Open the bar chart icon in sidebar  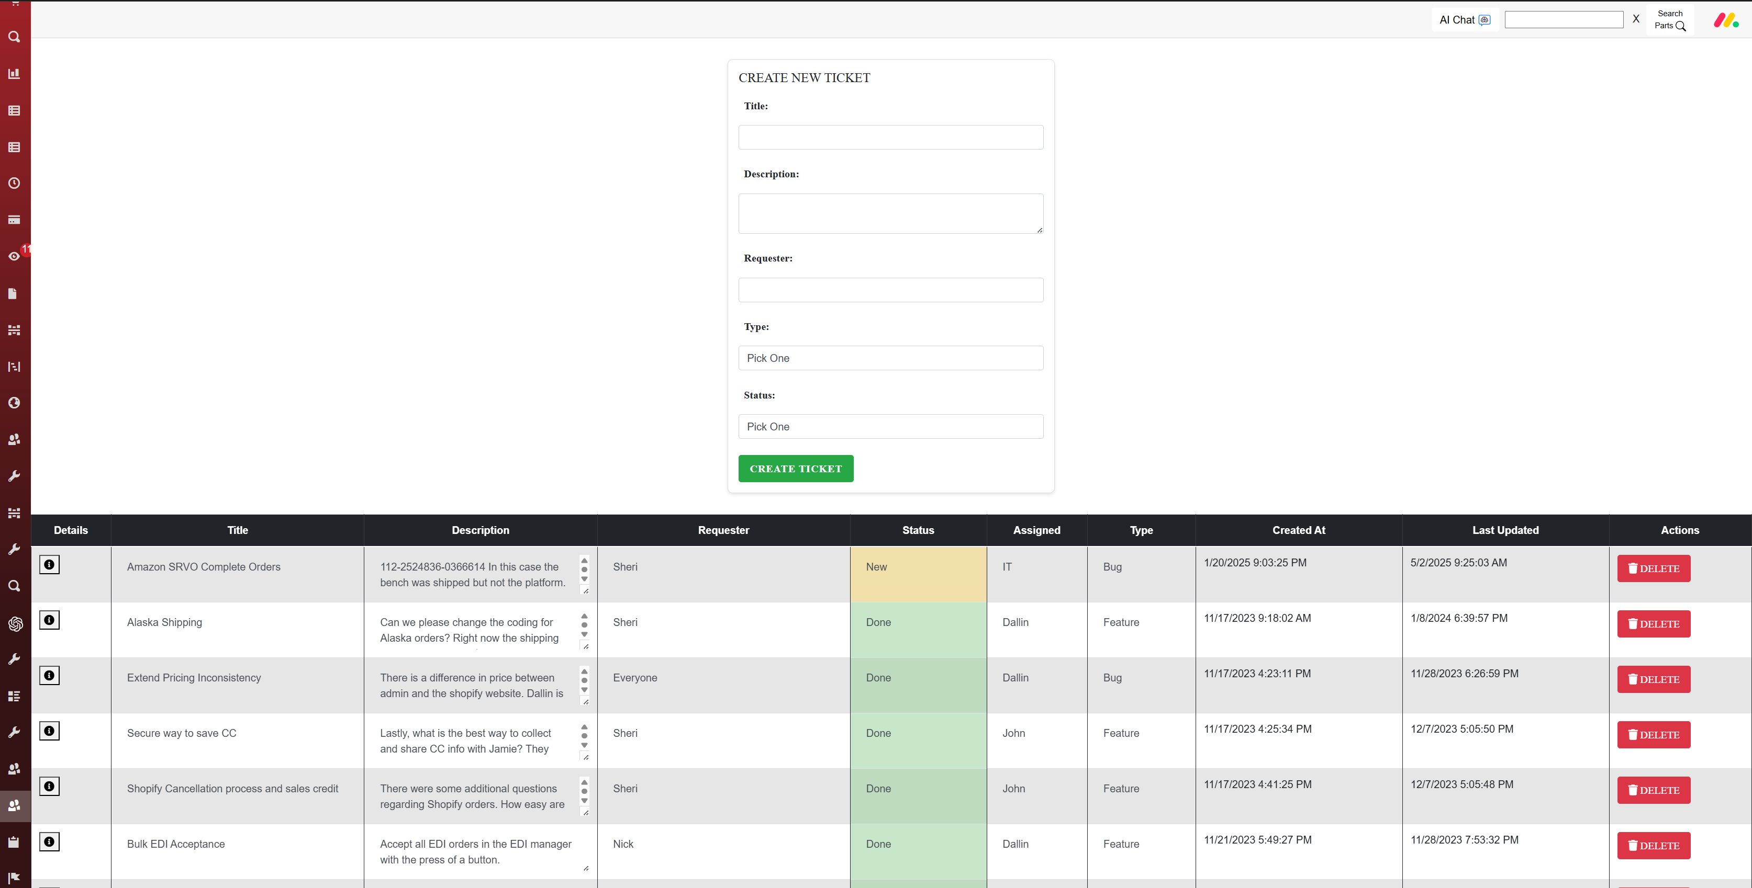[14, 73]
